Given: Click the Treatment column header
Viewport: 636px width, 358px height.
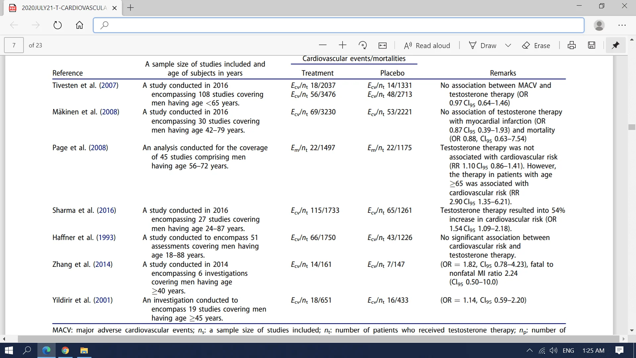Looking at the screenshot, I should [x=317, y=73].
